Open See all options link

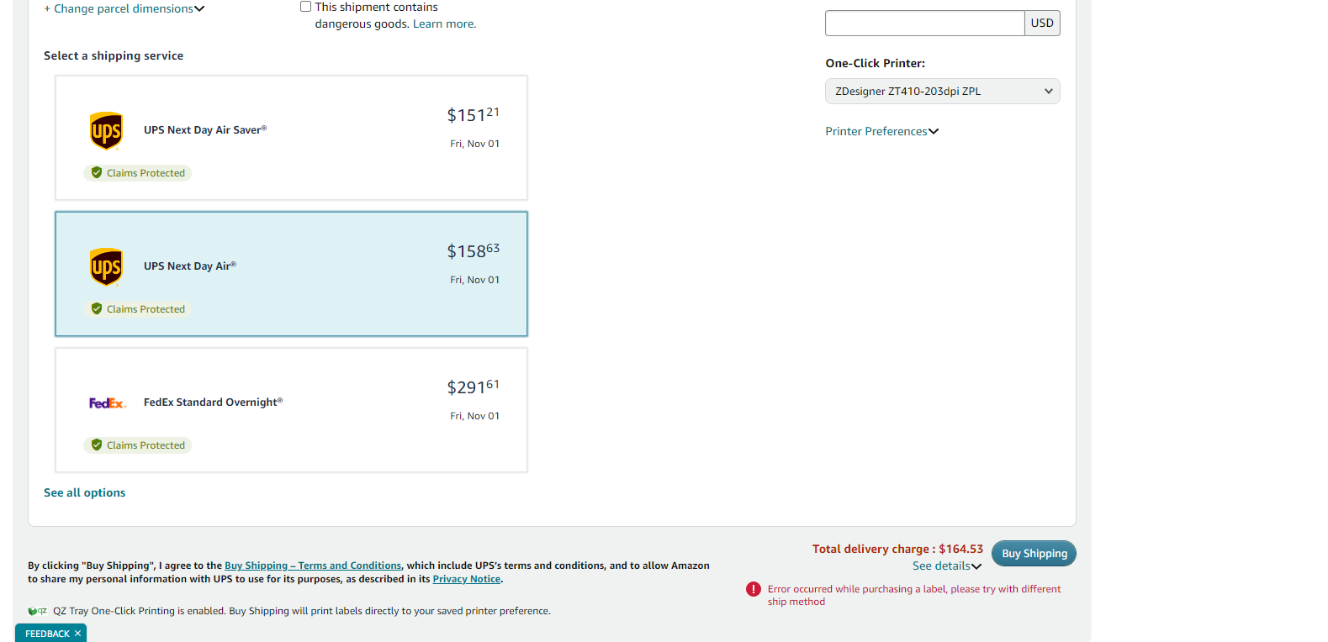(85, 492)
